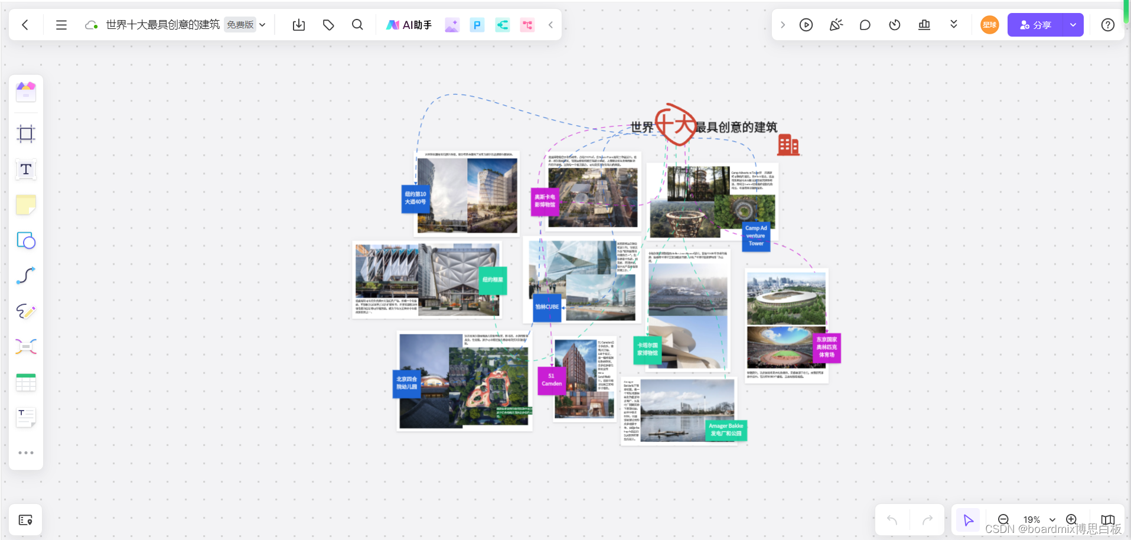Click the orange user avatar
This screenshot has width=1131, height=540.
[989, 25]
